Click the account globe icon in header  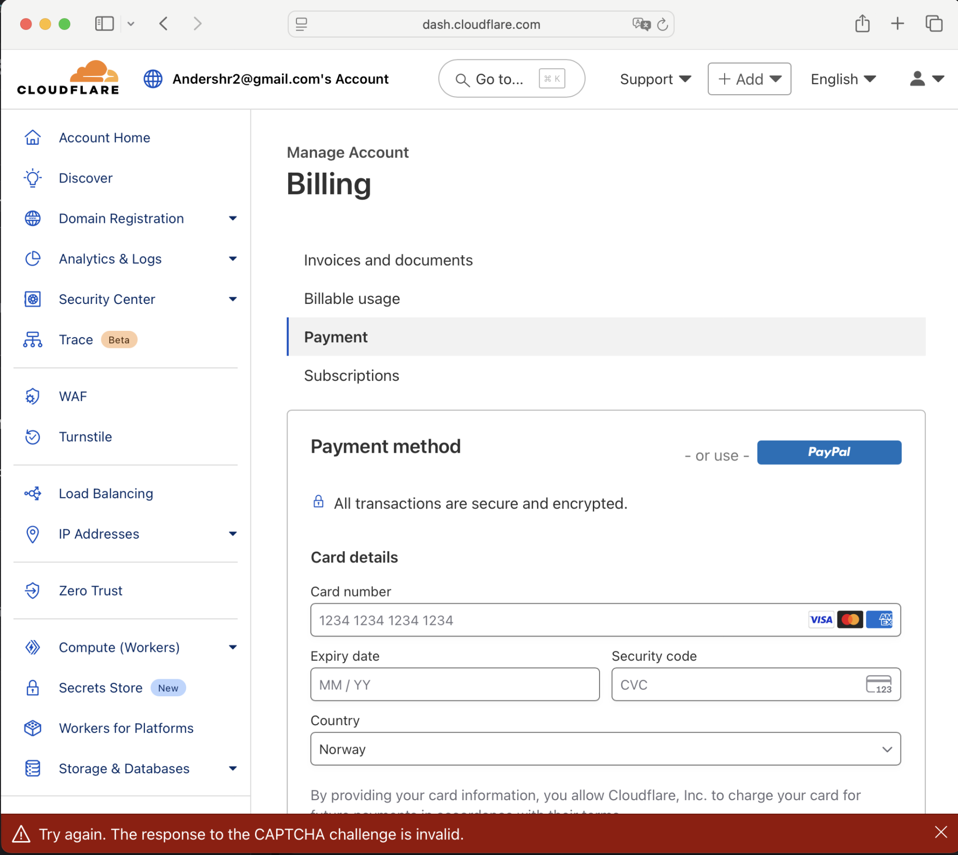click(x=153, y=79)
